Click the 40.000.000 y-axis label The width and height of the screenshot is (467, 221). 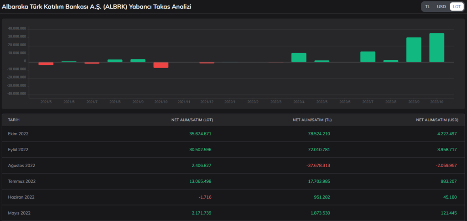pyautogui.click(x=17, y=29)
